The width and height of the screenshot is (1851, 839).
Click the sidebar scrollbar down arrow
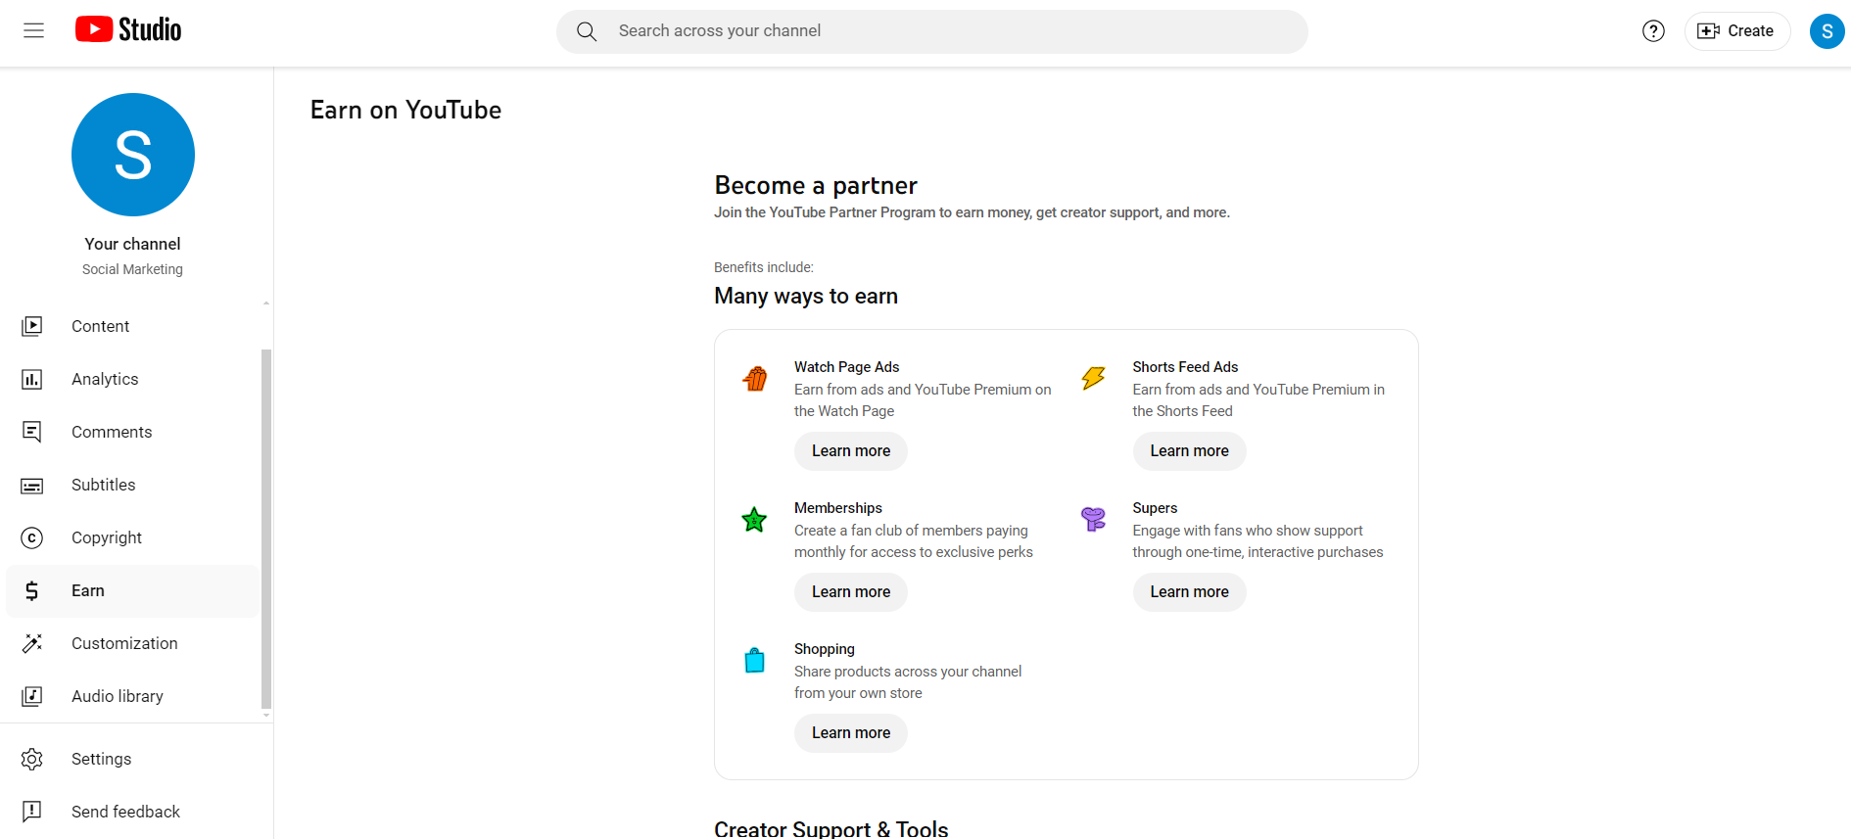tap(266, 716)
